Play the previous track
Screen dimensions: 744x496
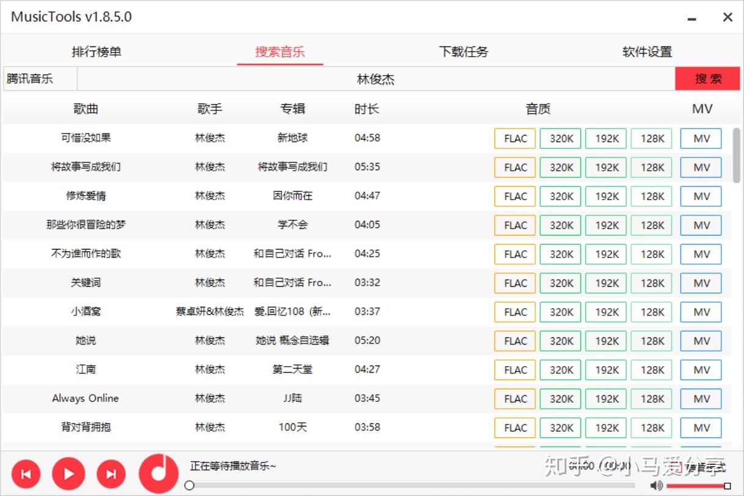pyautogui.click(x=26, y=474)
